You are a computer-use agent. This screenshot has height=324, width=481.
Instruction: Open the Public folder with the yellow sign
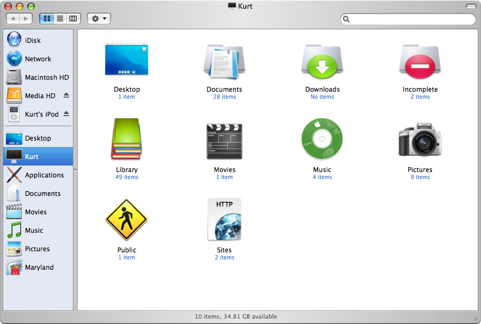[x=127, y=219]
